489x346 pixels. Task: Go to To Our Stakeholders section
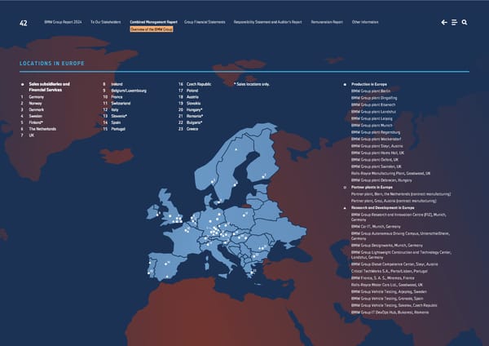[x=106, y=22]
